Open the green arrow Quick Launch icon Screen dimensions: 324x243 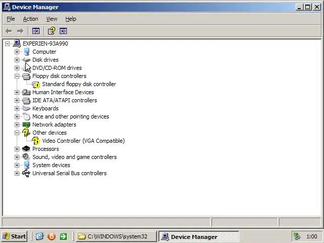[63, 236]
